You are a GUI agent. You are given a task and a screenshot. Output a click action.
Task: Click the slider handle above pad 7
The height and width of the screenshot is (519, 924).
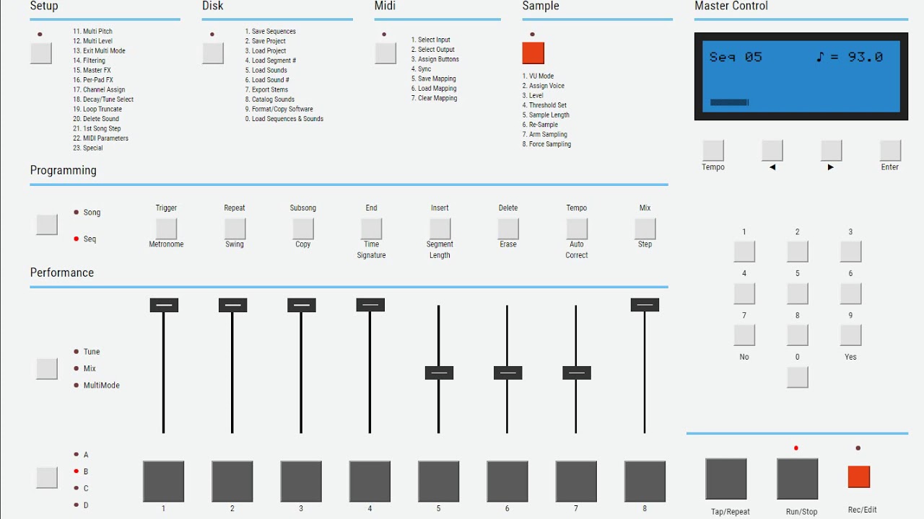pos(577,373)
